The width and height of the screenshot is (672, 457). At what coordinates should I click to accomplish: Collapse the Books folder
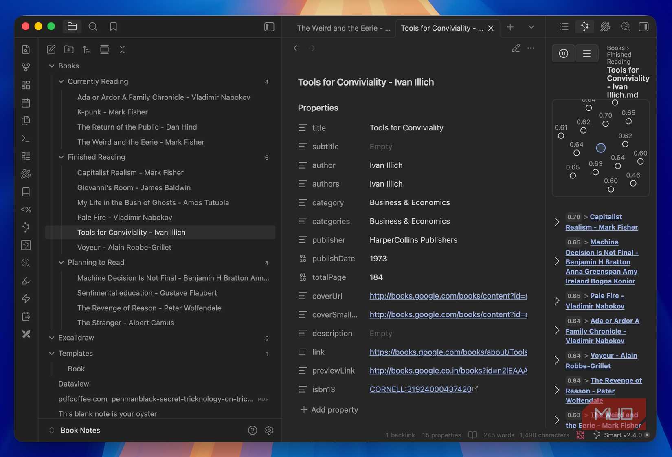coord(52,66)
